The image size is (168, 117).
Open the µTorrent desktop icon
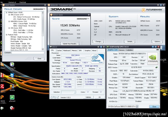[x=12, y=98]
